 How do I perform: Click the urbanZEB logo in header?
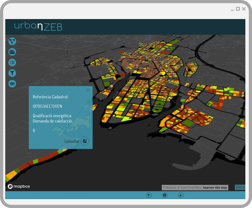point(38,27)
